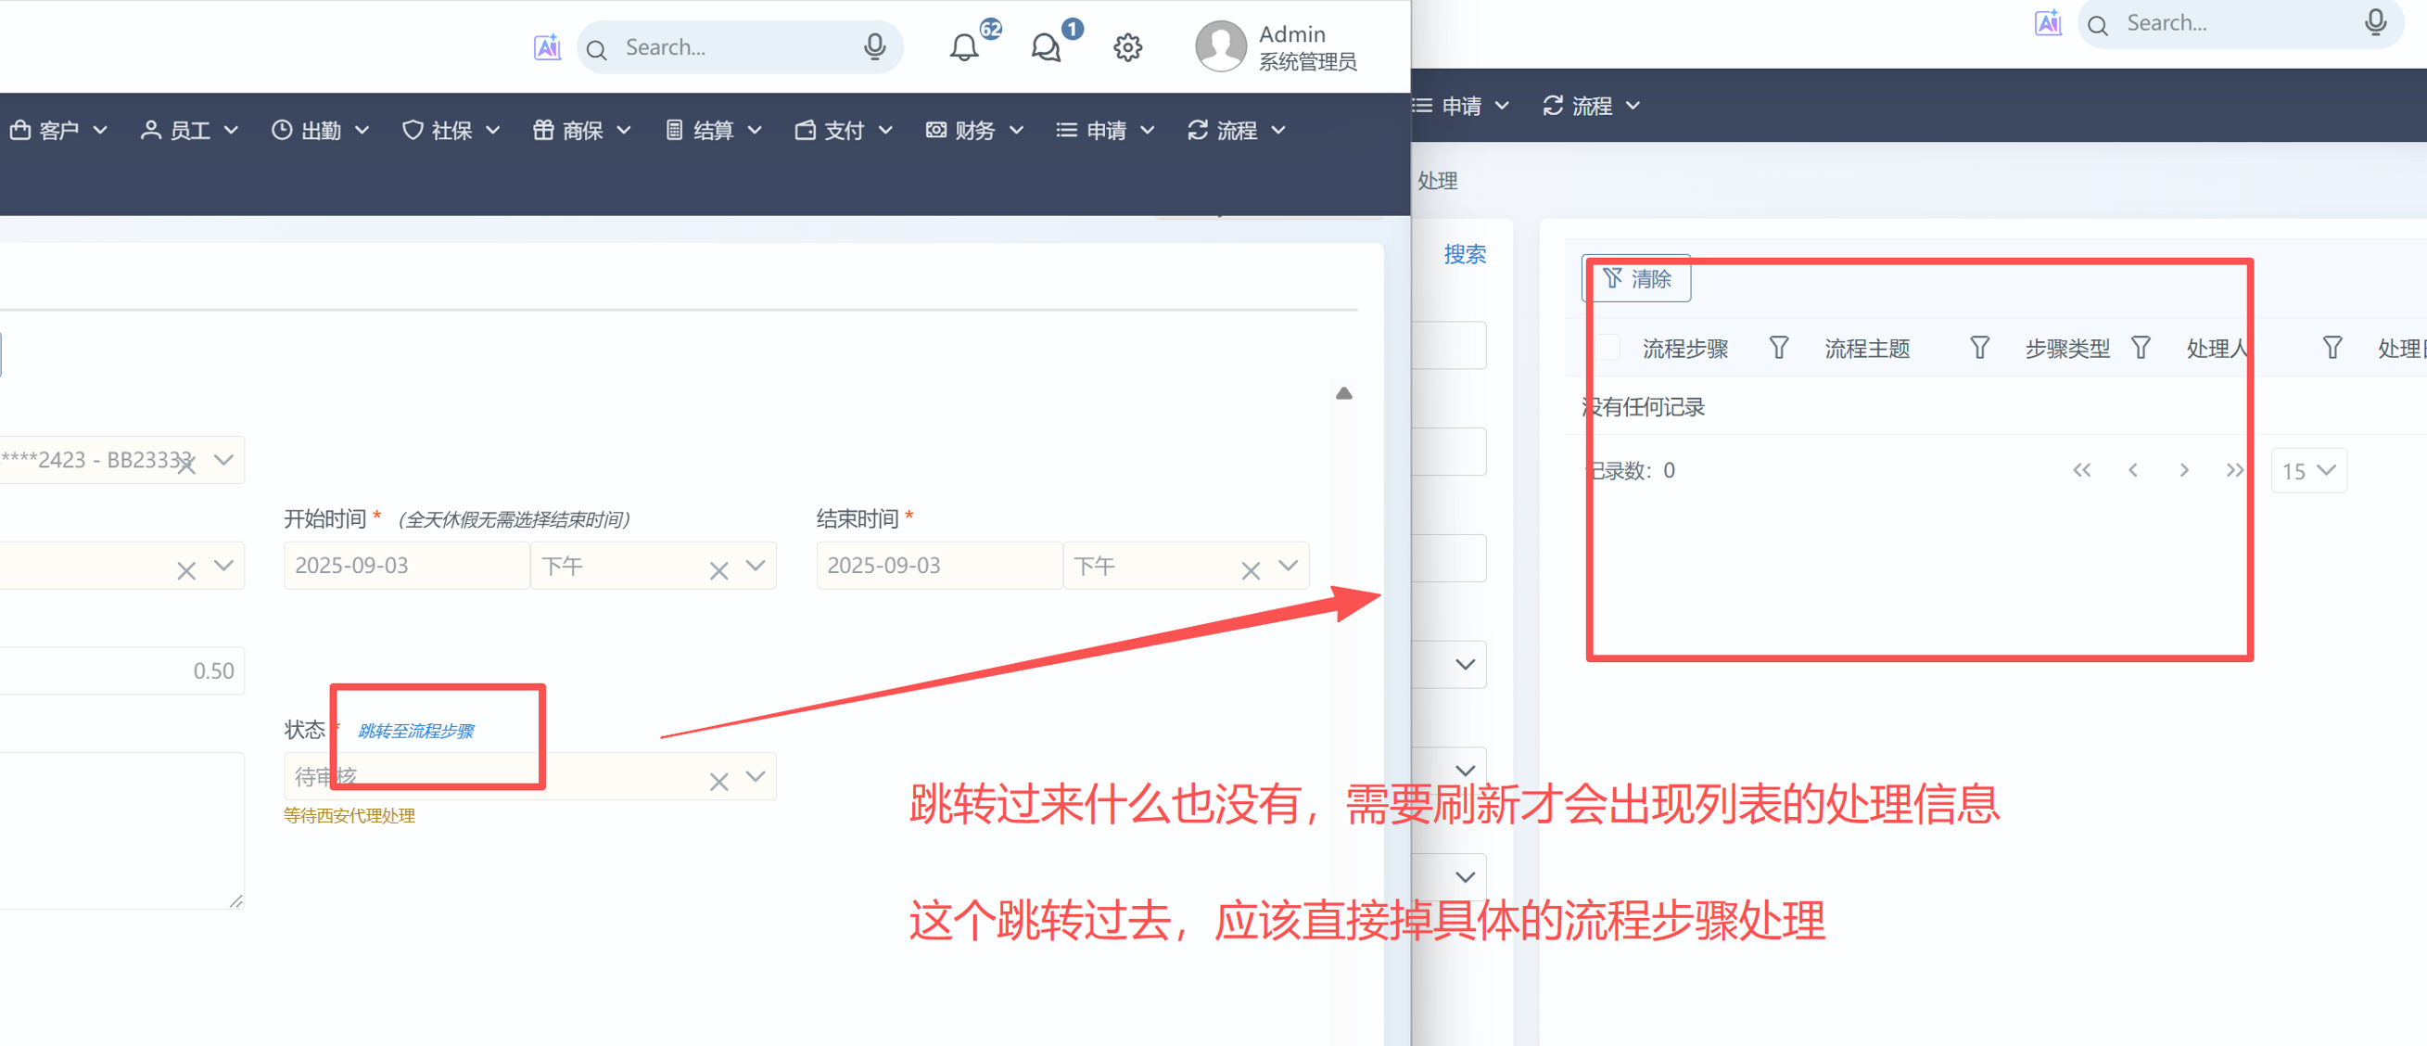Image resolution: width=2427 pixels, height=1046 pixels.
Task: Open settings via the gear icon
Action: coord(1127,47)
